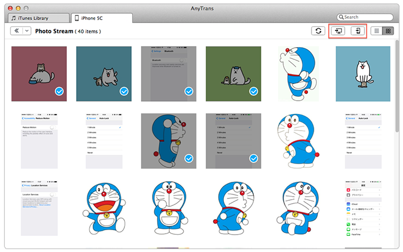The width and height of the screenshot is (403, 252).
Task: Switch to grid thumbnail view
Action: pos(388,31)
